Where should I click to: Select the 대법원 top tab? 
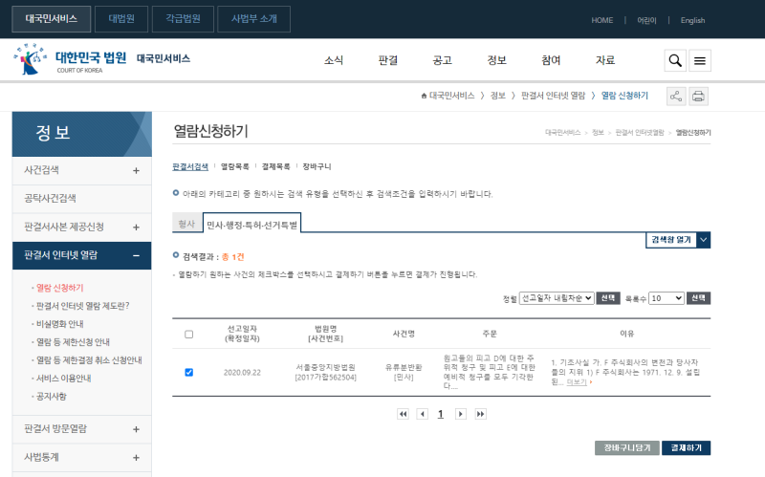point(121,19)
